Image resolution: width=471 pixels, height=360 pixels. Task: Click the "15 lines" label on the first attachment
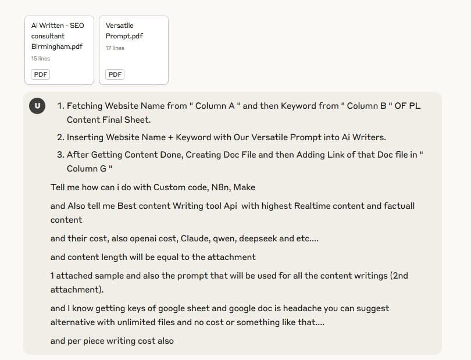tap(41, 58)
